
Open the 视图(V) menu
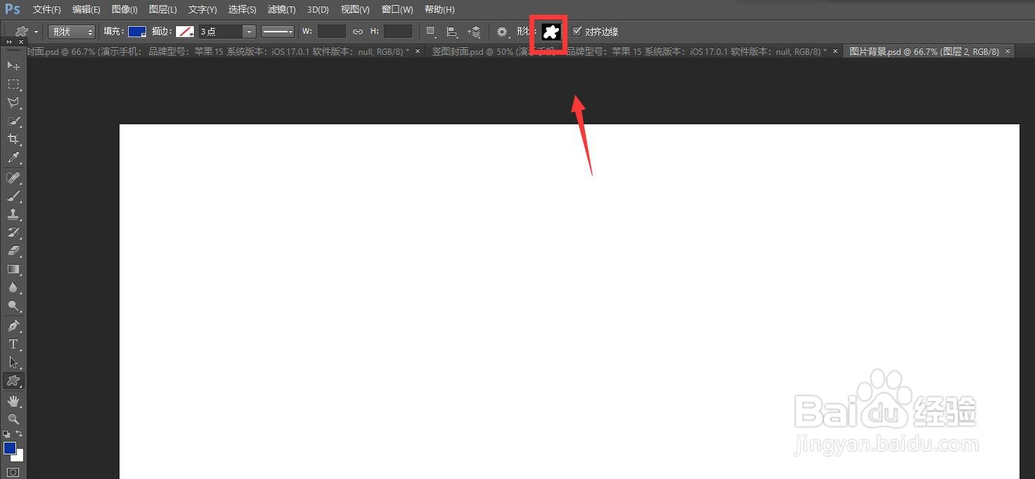point(355,10)
